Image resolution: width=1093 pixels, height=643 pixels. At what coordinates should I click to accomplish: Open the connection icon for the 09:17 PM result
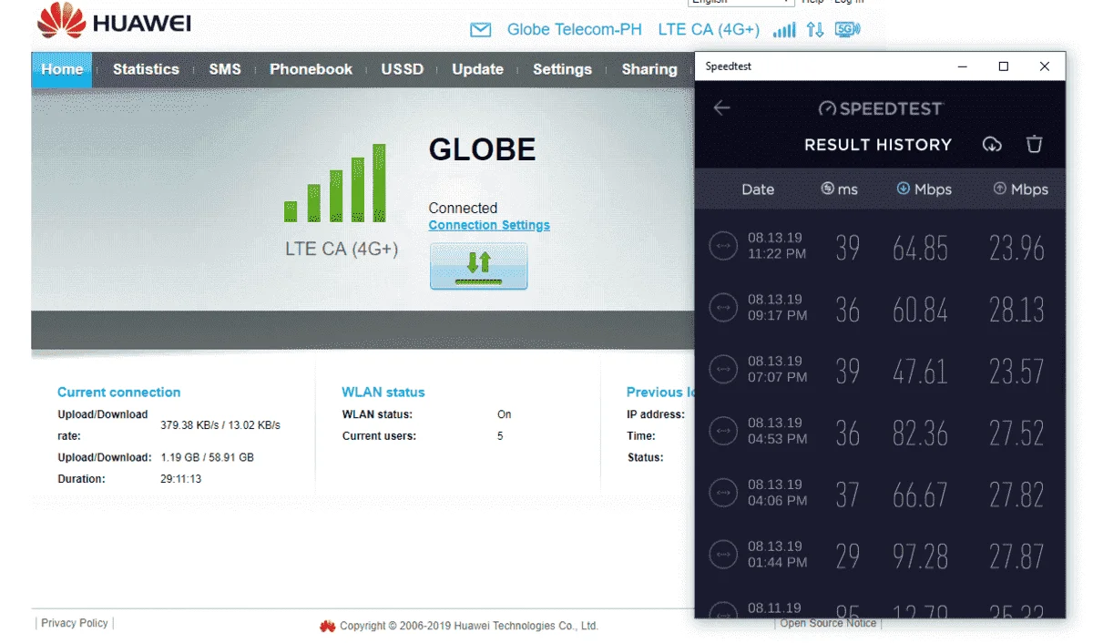[x=723, y=308]
